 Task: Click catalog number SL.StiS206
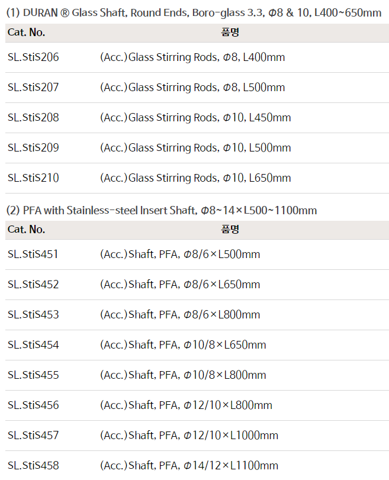[x=33, y=57]
